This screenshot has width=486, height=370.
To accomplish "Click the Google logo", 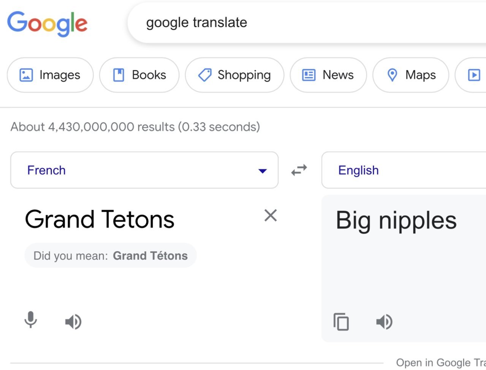I will coord(47,24).
